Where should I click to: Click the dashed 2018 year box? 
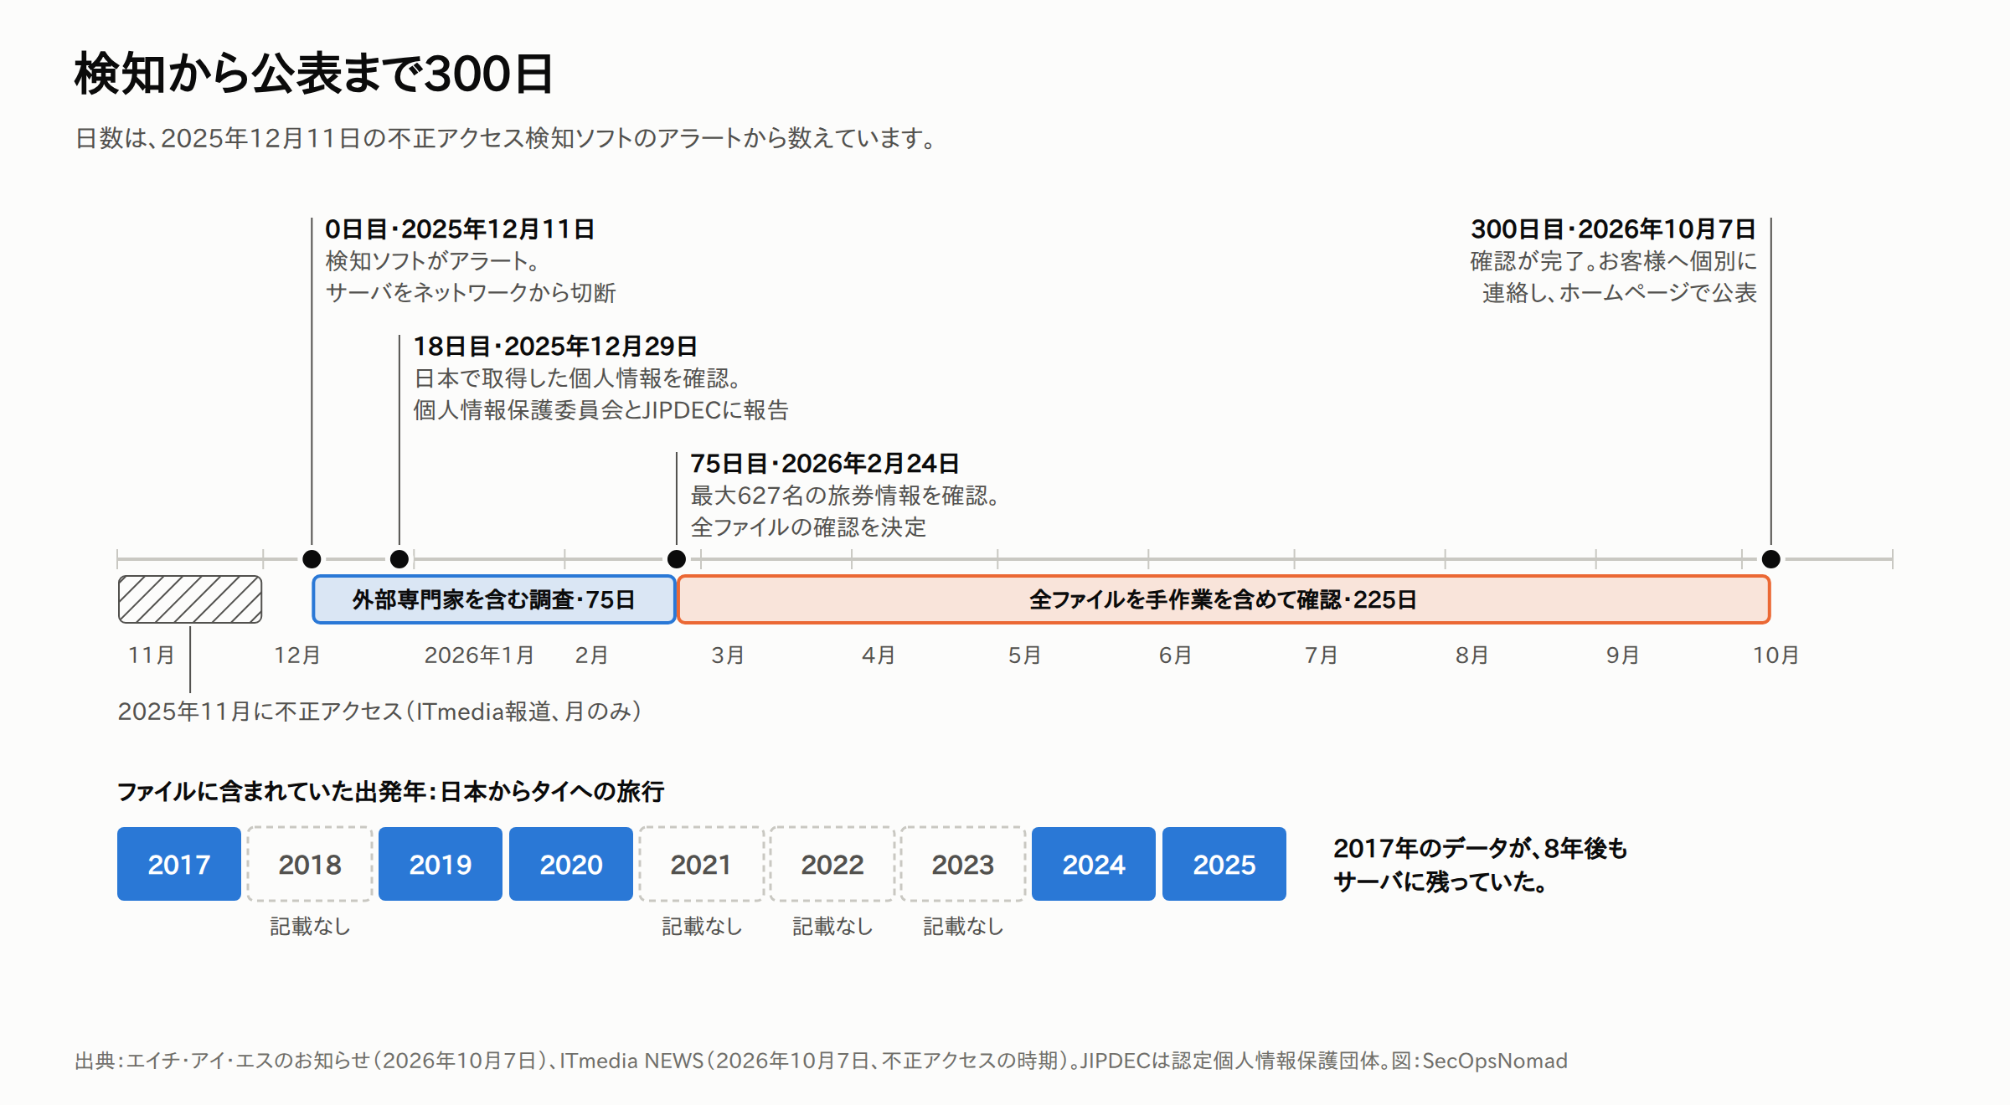click(x=310, y=864)
